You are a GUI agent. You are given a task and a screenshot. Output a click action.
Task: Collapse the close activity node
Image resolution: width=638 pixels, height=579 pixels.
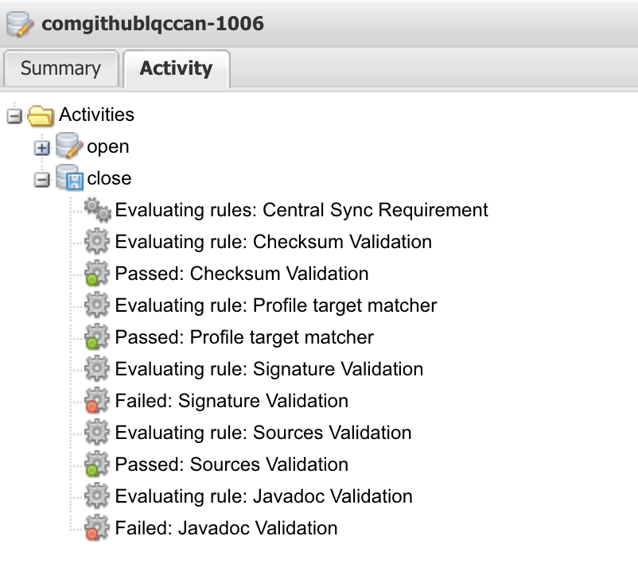[42, 180]
